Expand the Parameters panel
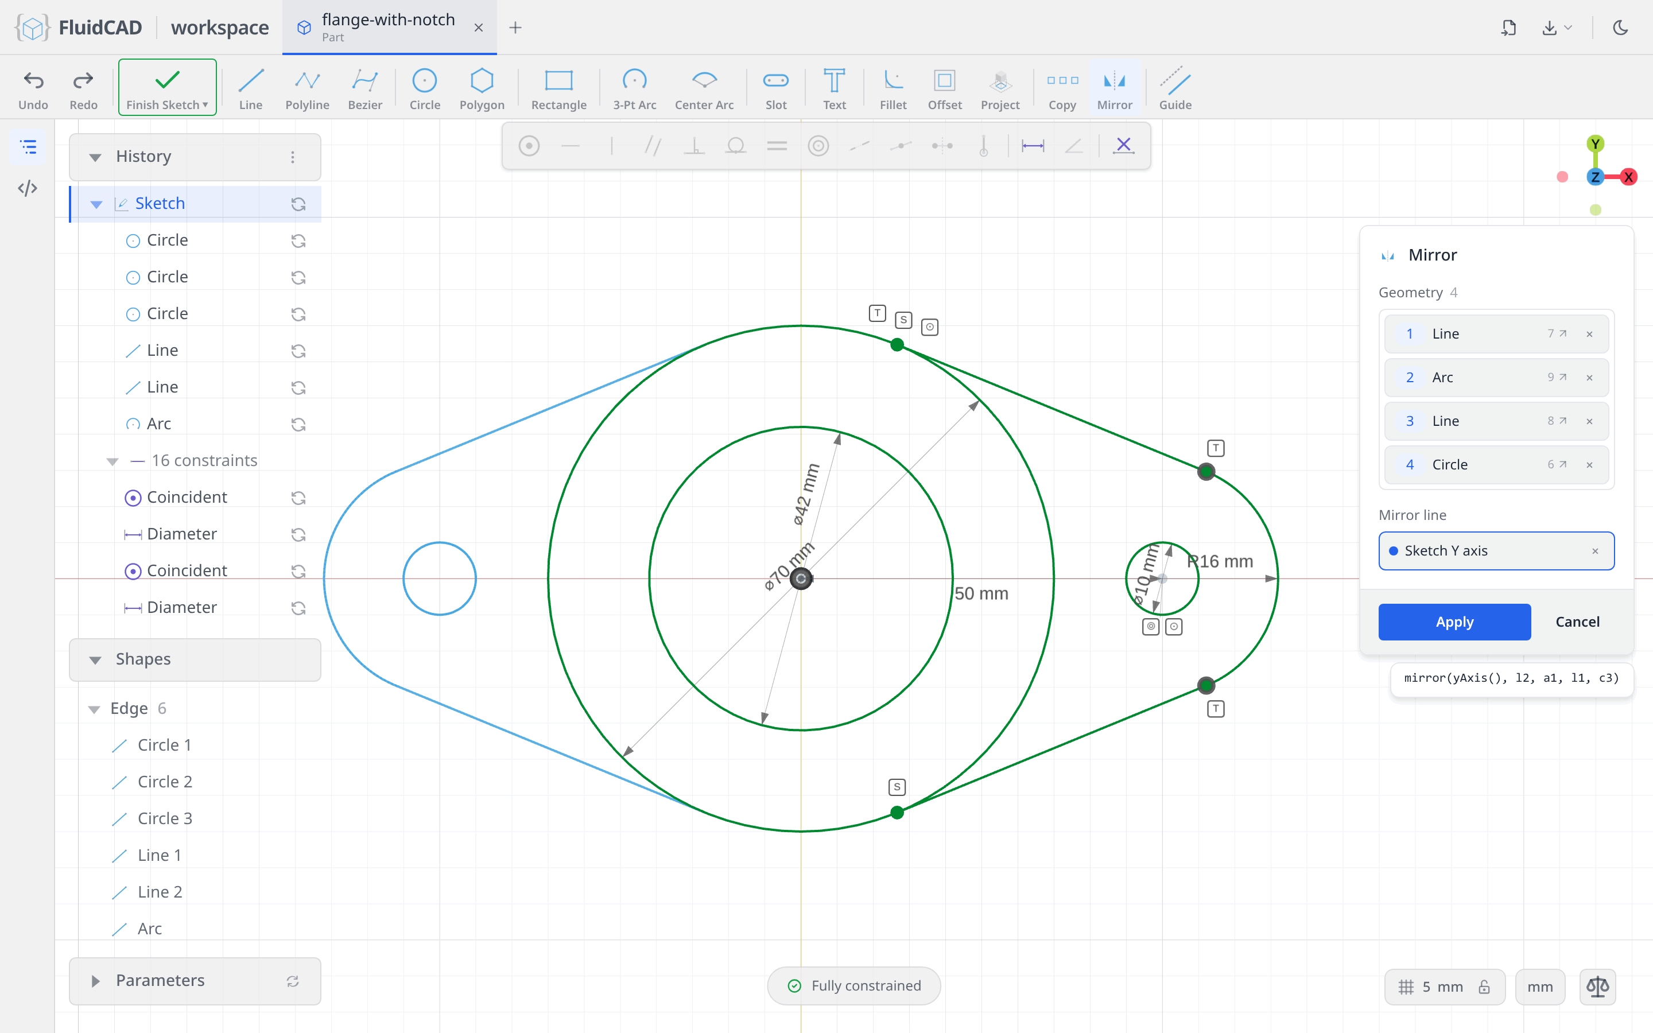This screenshot has width=1653, height=1033. [x=96, y=981]
